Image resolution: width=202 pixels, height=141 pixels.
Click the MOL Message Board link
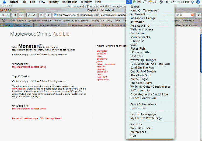point(51,118)
